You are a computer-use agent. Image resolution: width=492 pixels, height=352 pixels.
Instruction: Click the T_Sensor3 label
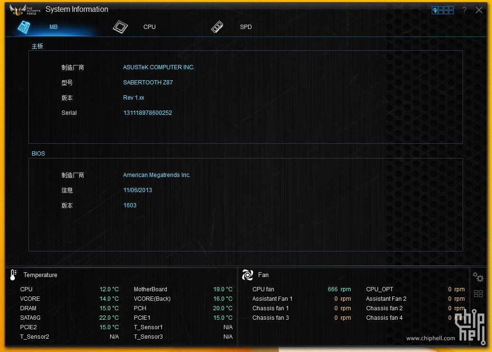point(148,337)
